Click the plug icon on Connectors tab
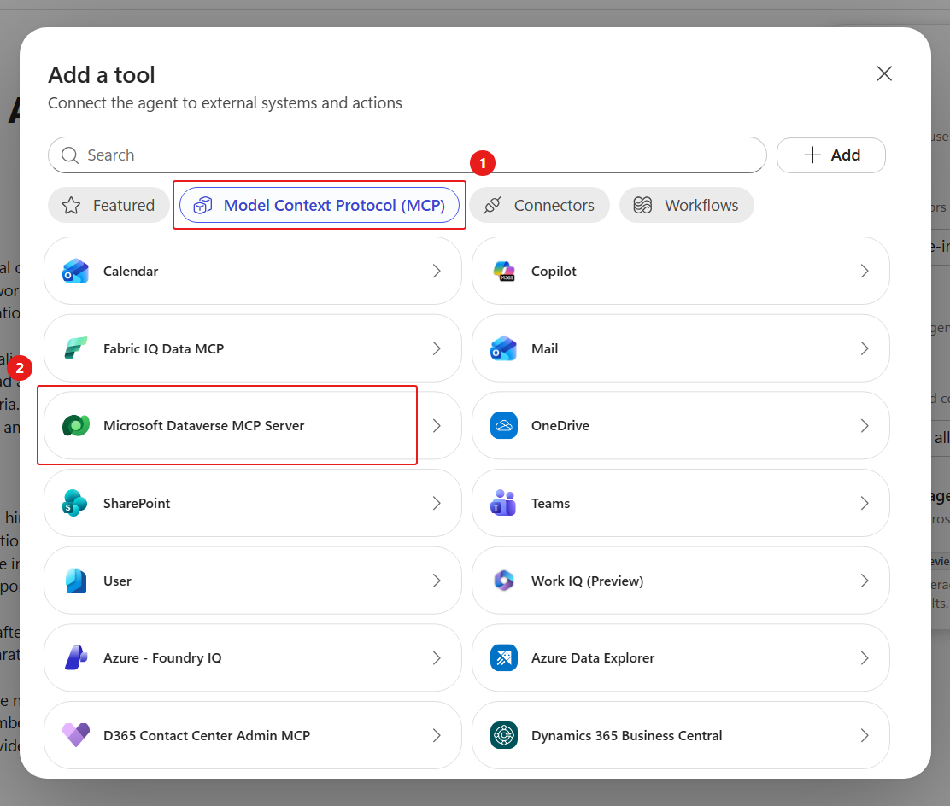950x806 pixels. pos(493,205)
